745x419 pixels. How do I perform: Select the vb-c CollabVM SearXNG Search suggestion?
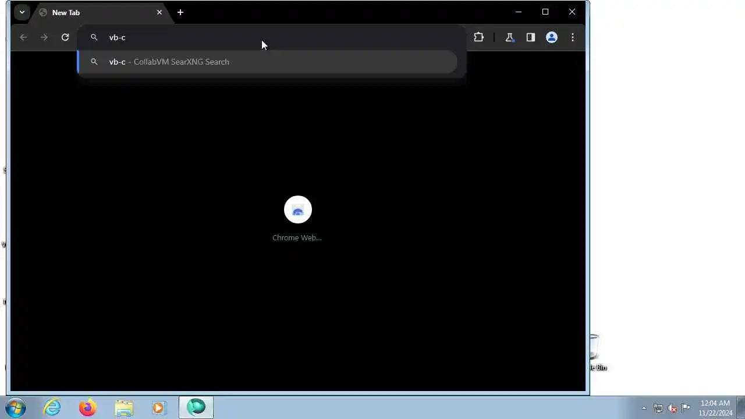(x=267, y=62)
